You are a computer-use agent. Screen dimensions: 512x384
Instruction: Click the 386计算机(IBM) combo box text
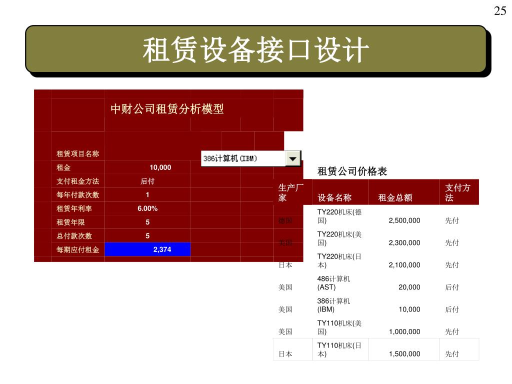pos(230,158)
